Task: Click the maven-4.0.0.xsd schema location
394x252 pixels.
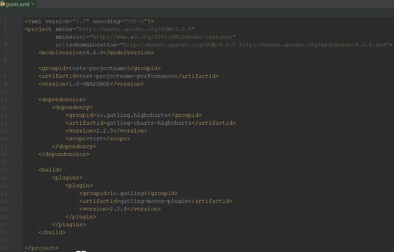Action: pos(312,45)
